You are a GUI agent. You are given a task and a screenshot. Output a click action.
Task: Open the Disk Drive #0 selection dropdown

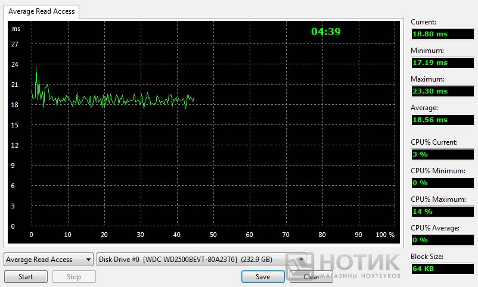click(x=201, y=260)
